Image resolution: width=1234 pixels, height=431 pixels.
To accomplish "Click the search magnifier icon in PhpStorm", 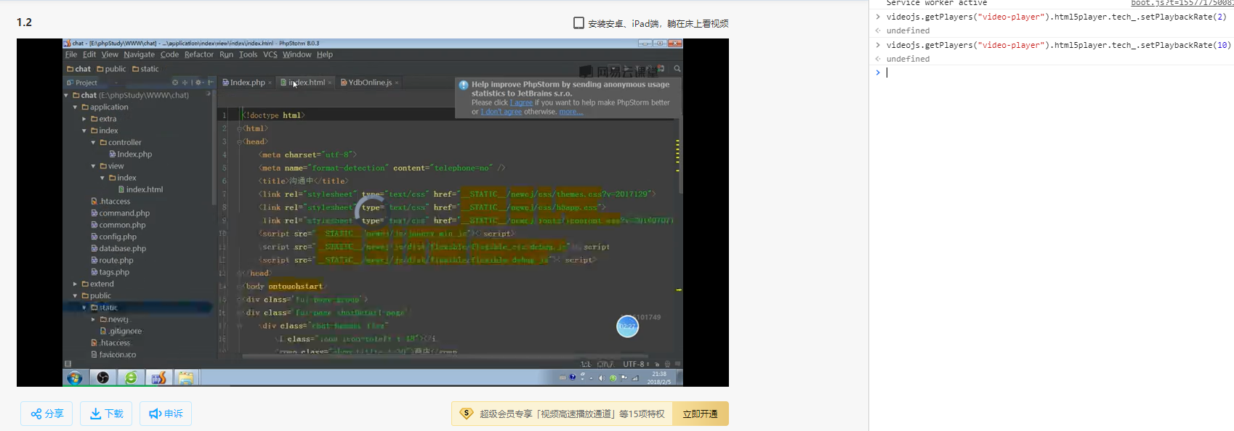I will (x=677, y=69).
